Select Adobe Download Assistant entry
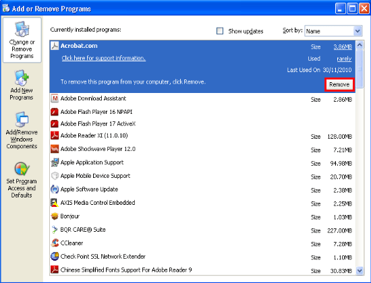371x283 pixels. (93, 98)
